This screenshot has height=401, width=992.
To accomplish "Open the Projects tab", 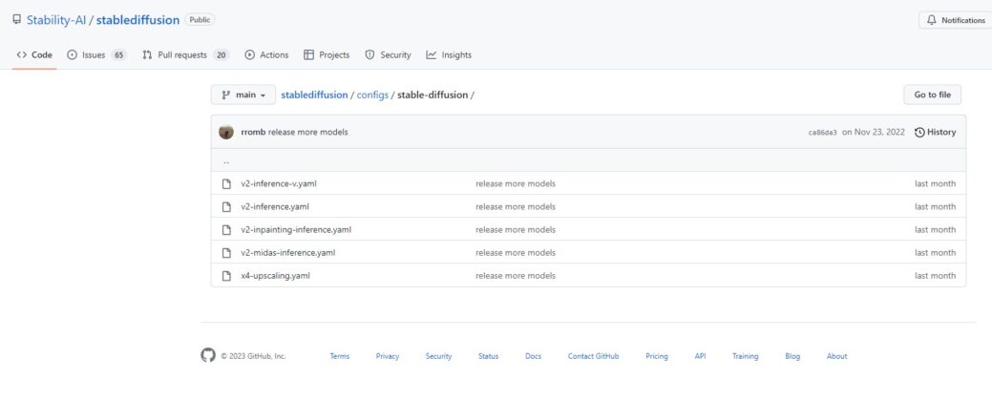I will click(x=327, y=55).
